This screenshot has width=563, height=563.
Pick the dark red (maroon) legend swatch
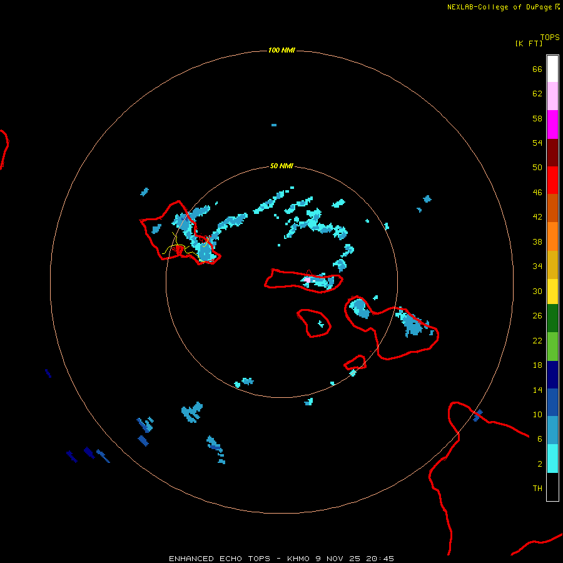tap(552, 152)
